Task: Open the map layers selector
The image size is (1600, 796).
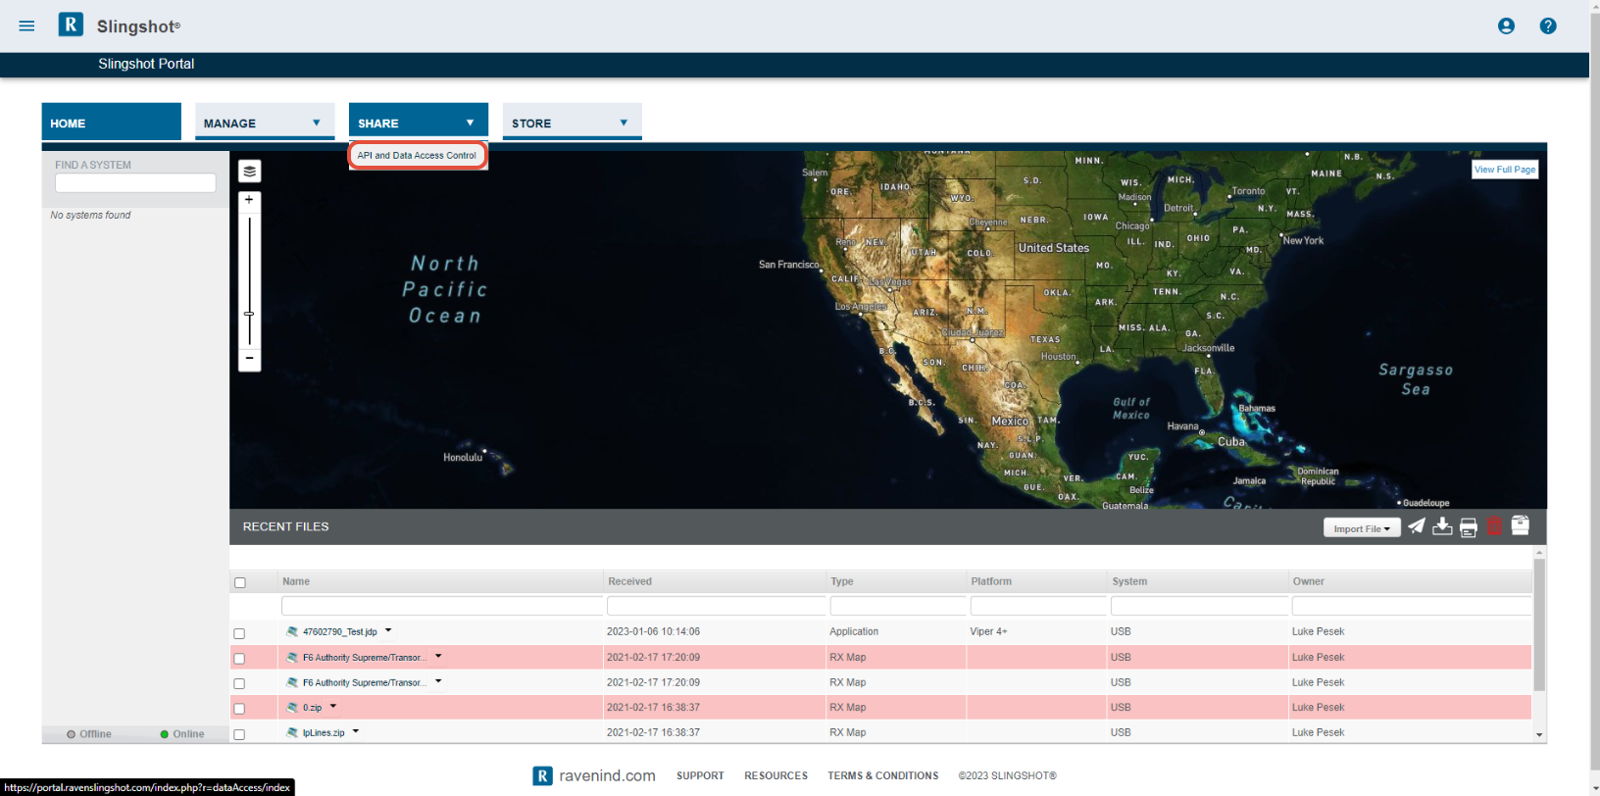Action: pyautogui.click(x=250, y=172)
